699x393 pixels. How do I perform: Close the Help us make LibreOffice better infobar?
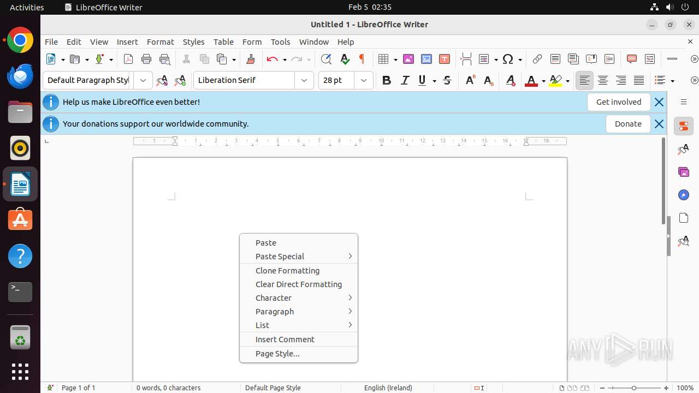click(x=659, y=102)
